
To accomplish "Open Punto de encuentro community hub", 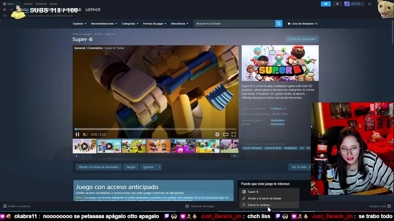I will pyautogui.click(x=302, y=39).
